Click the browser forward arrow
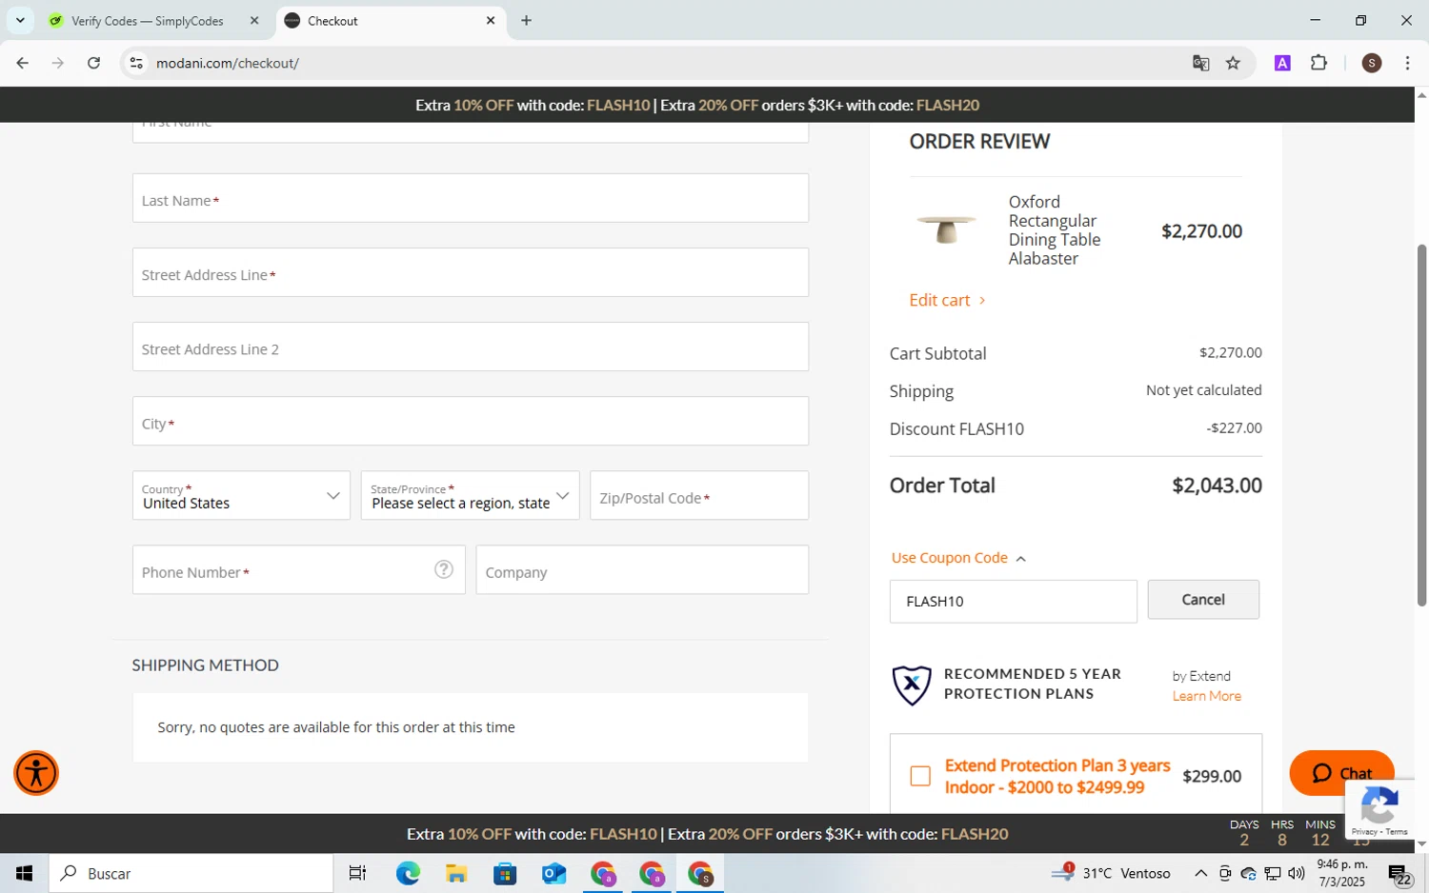 [58, 63]
